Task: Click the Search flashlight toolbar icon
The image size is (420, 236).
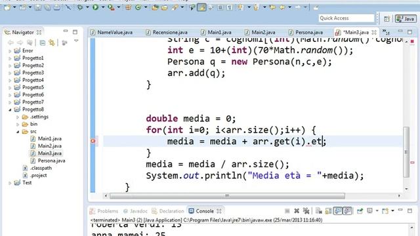Action: tap(175, 7)
